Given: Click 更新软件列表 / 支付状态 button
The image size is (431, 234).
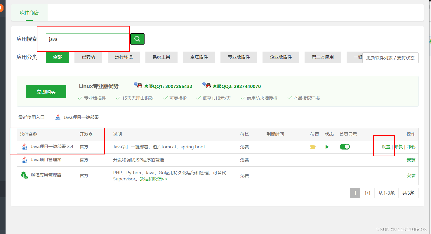Looking at the screenshot, I should pos(390,58).
